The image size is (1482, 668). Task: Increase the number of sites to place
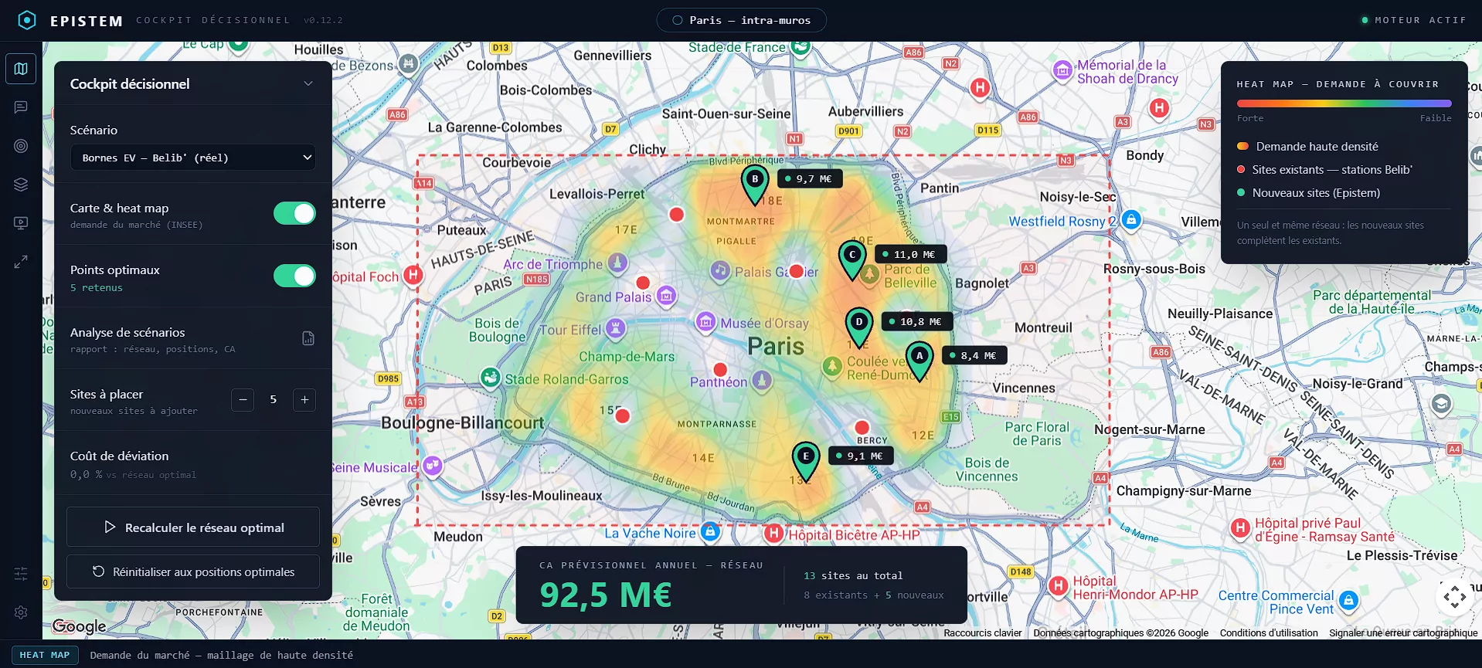[x=304, y=400]
